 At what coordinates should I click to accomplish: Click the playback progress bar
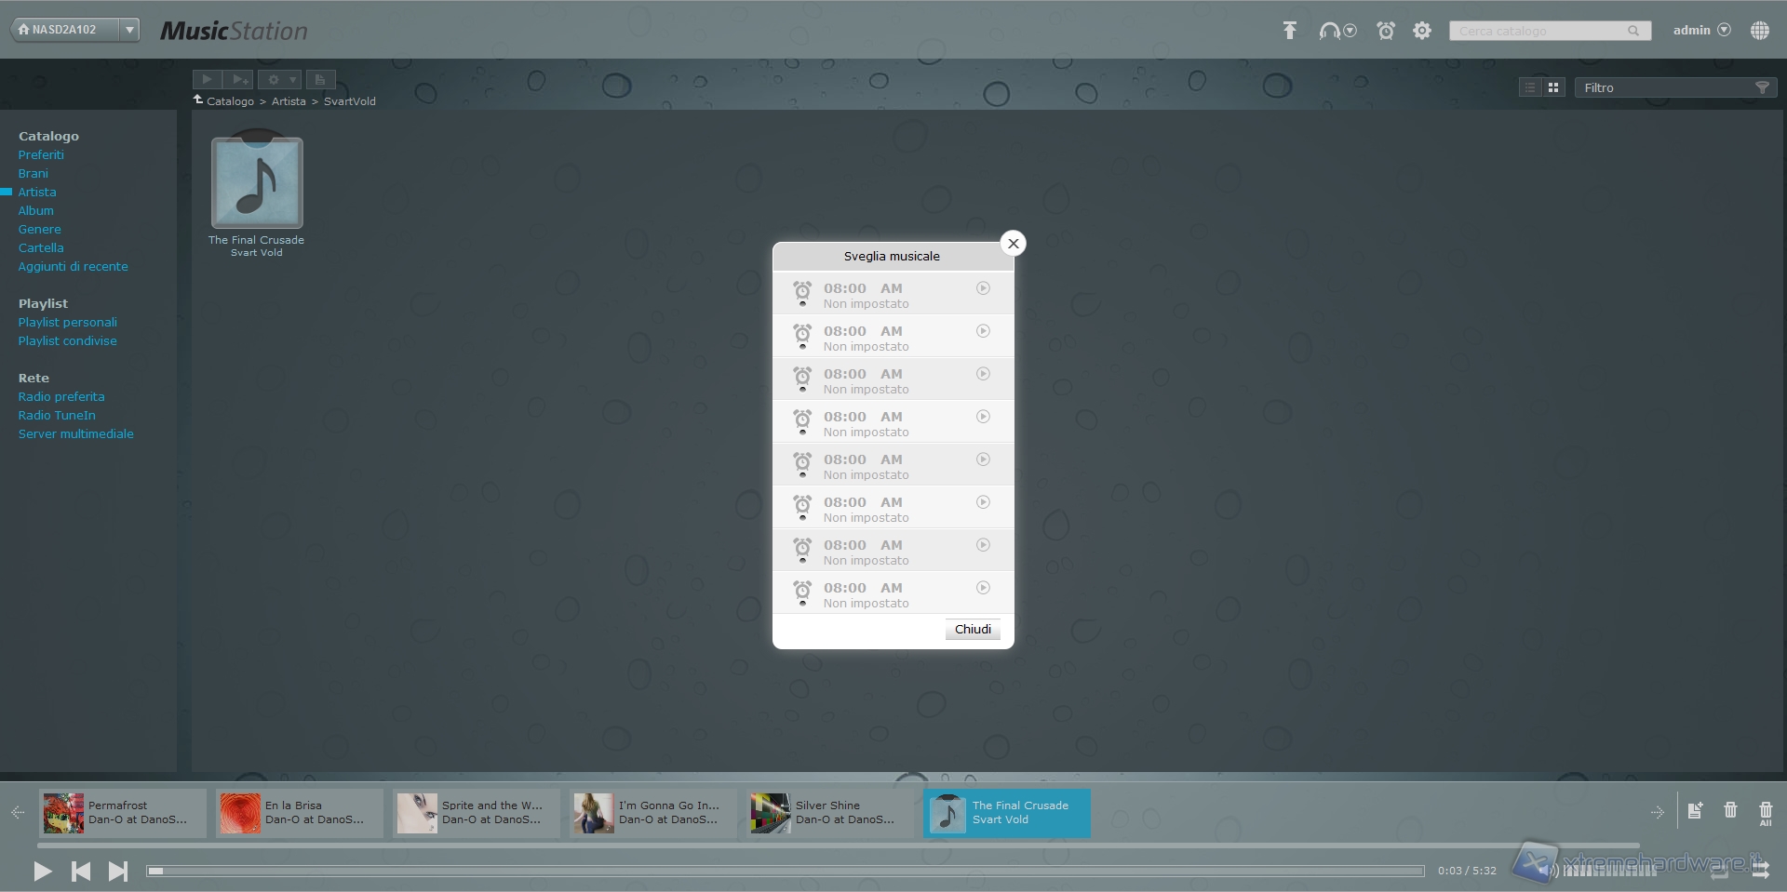785,872
